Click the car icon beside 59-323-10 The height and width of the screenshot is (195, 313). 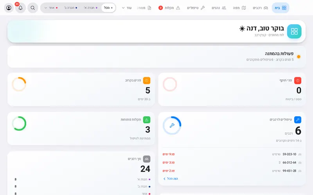coord(300,154)
